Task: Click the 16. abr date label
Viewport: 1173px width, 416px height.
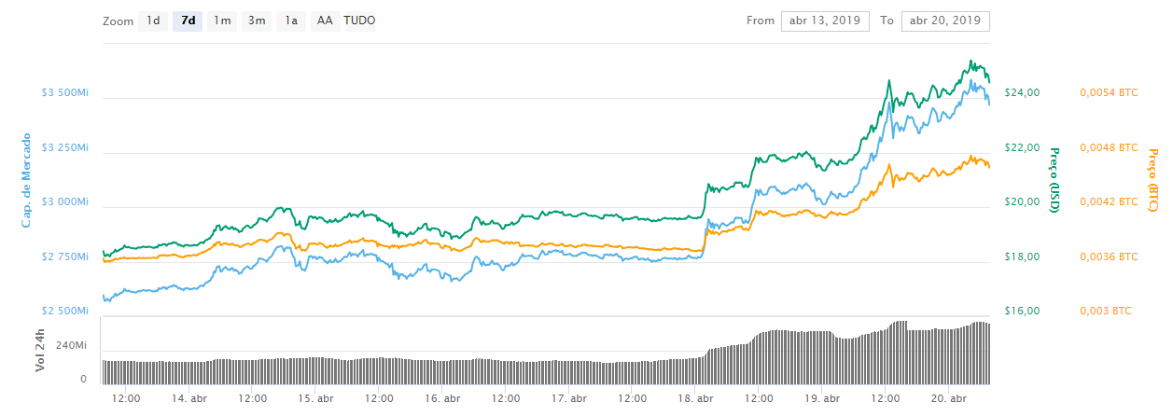Action: point(442,398)
